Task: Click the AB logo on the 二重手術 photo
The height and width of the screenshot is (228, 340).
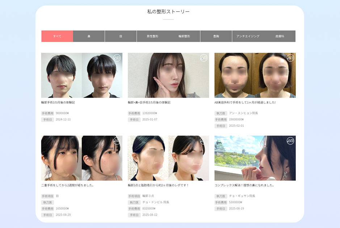Action: 117,141
